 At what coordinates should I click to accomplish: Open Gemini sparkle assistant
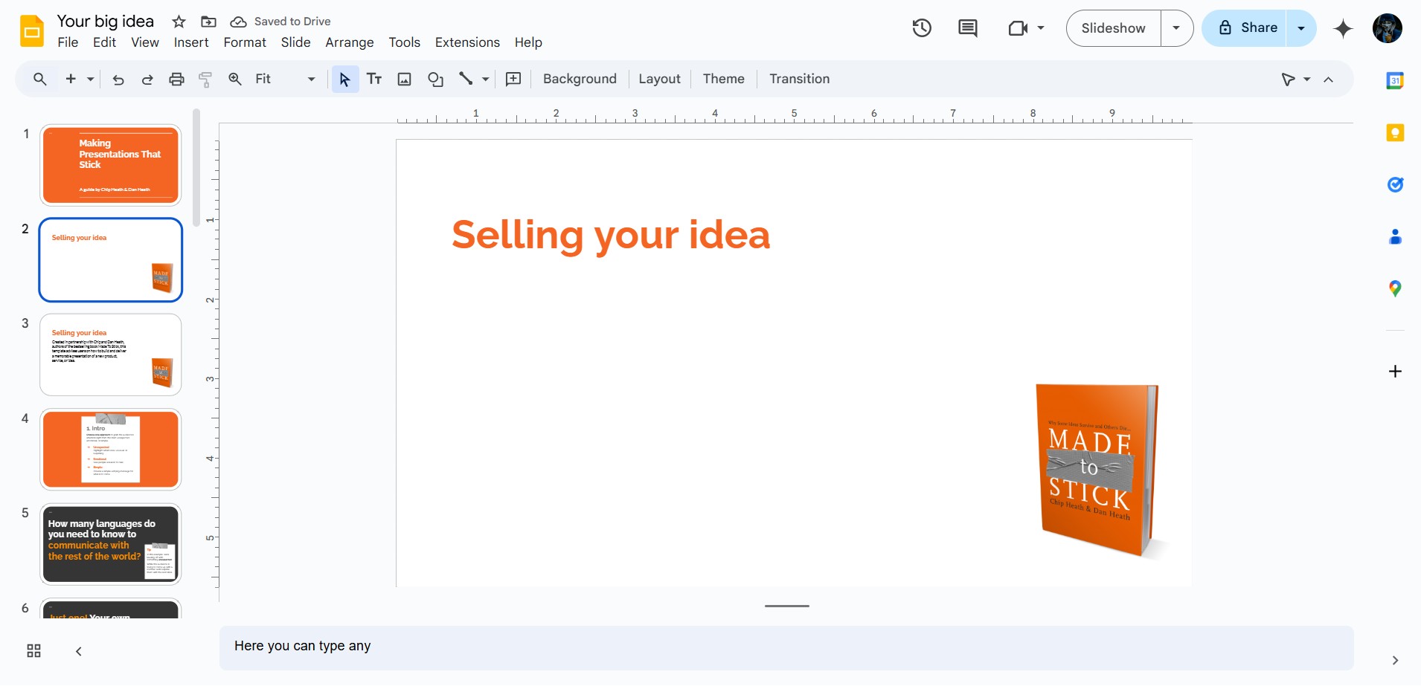click(x=1343, y=28)
